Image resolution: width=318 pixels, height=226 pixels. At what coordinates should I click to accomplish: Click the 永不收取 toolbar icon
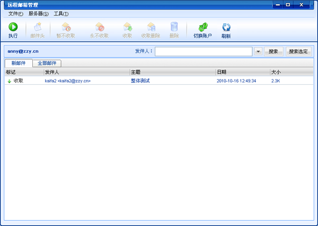(100, 27)
